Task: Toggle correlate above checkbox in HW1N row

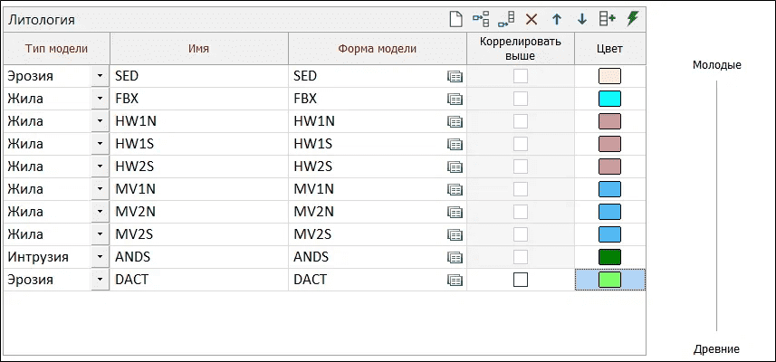Action: tap(520, 121)
